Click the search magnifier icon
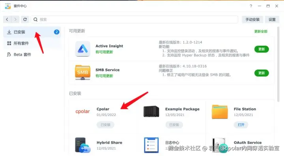The width and height of the screenshot is (284, 156). tap(35, 19)
